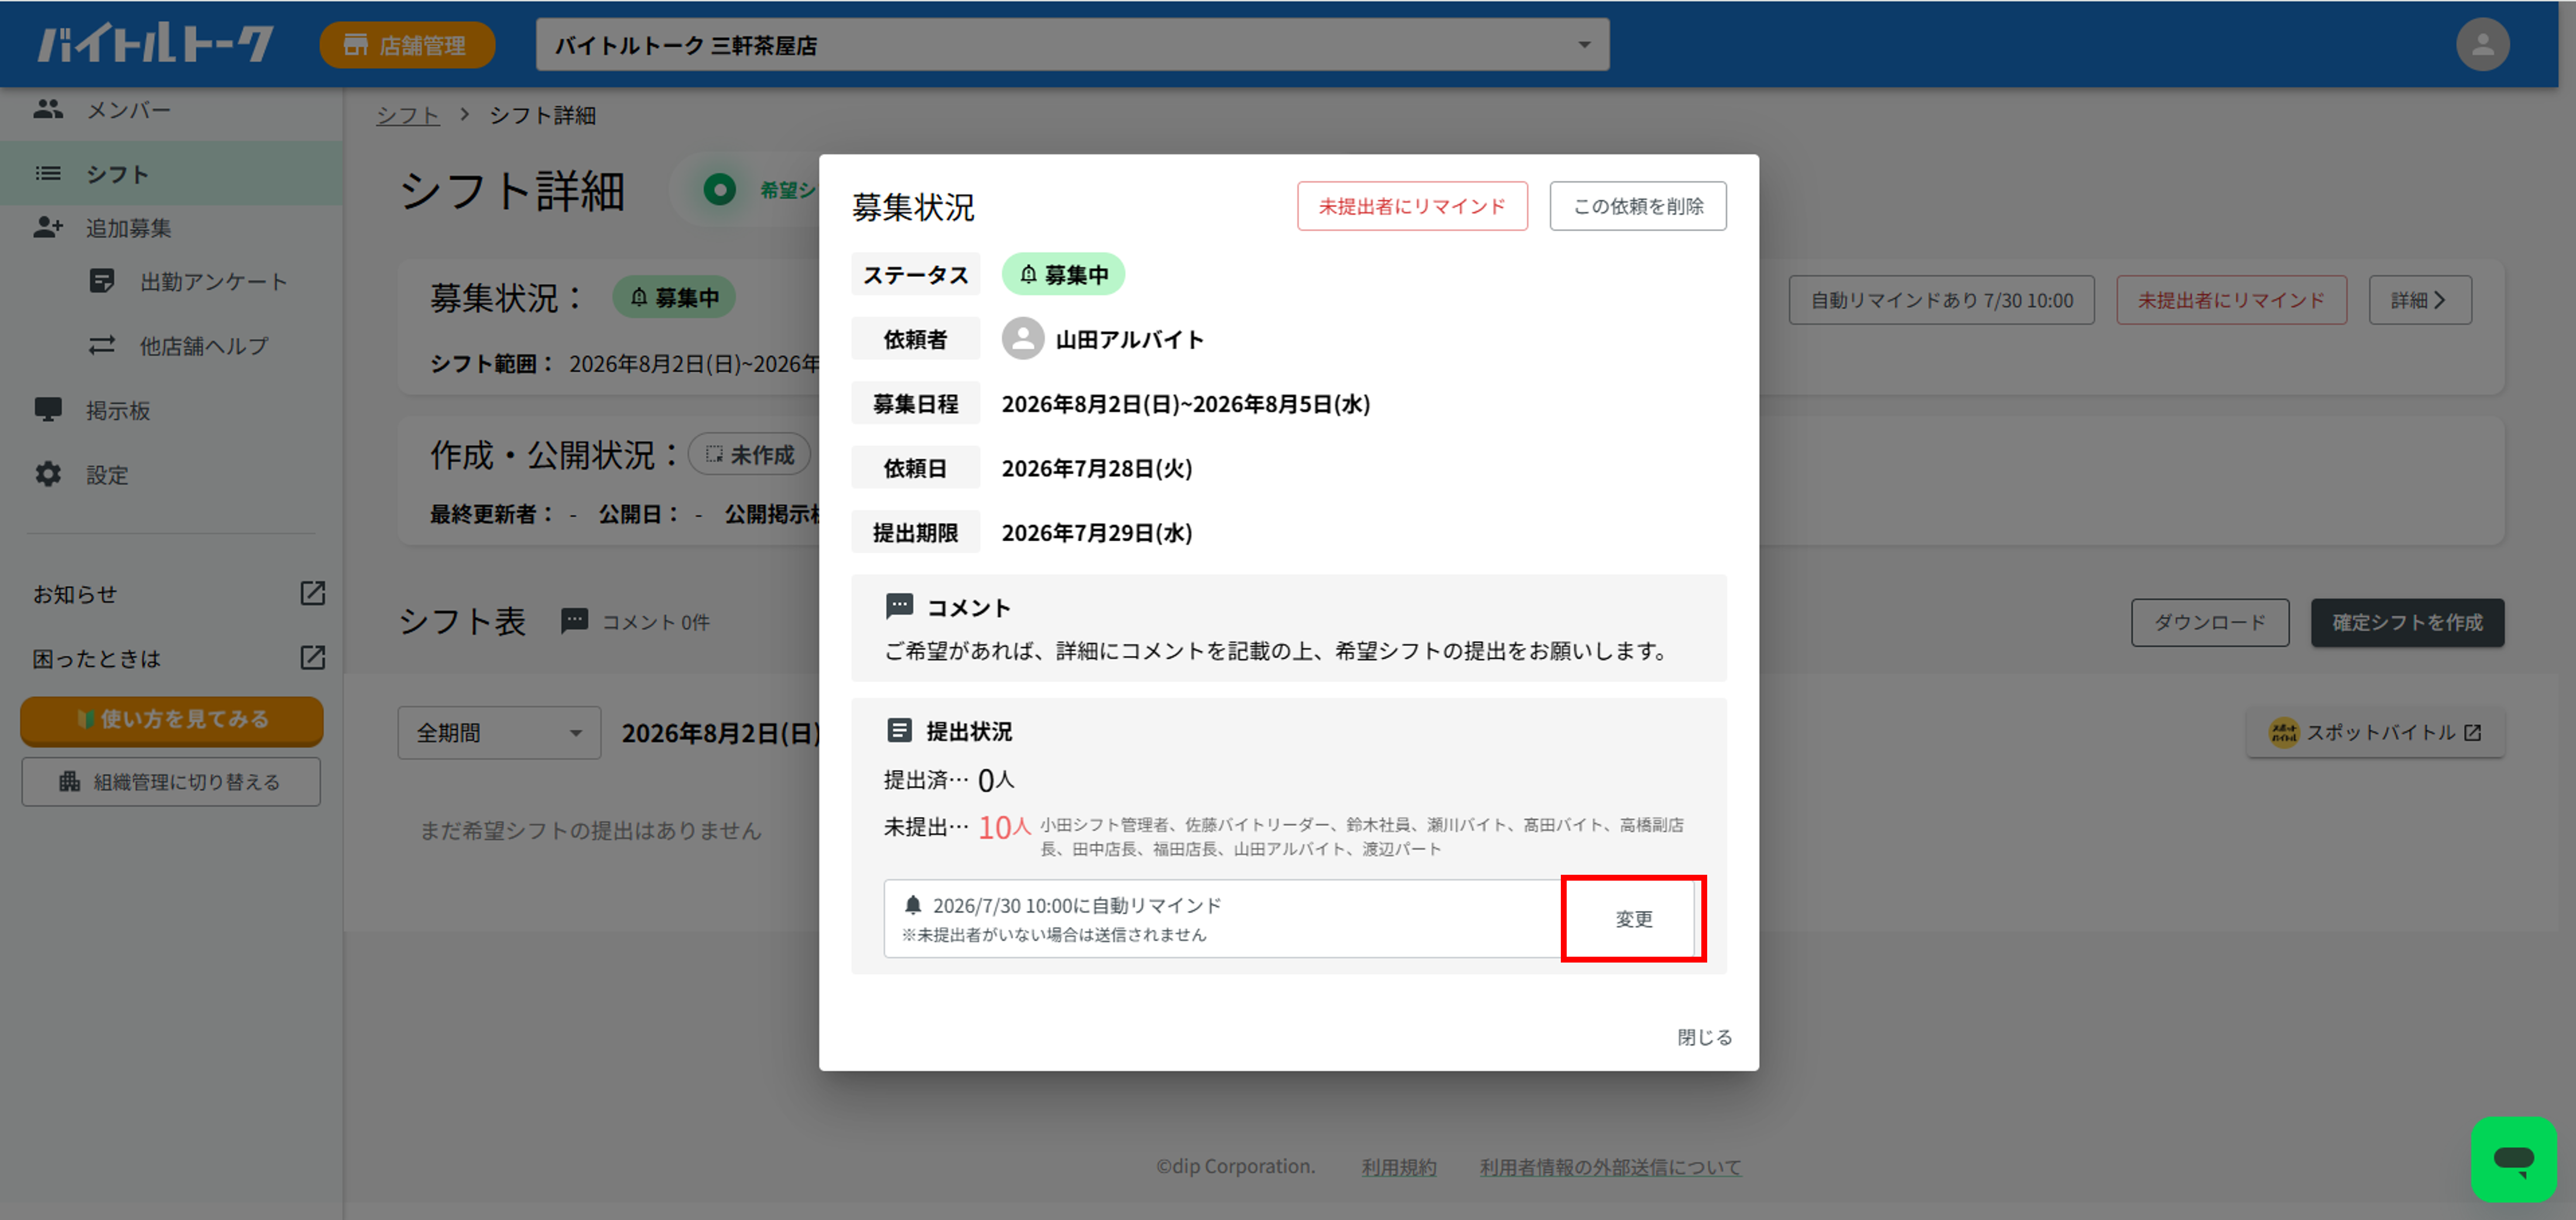Open 掲示板 in the sidebar
Screen dimensions: 2576x1220
click(x=171, y=411)
